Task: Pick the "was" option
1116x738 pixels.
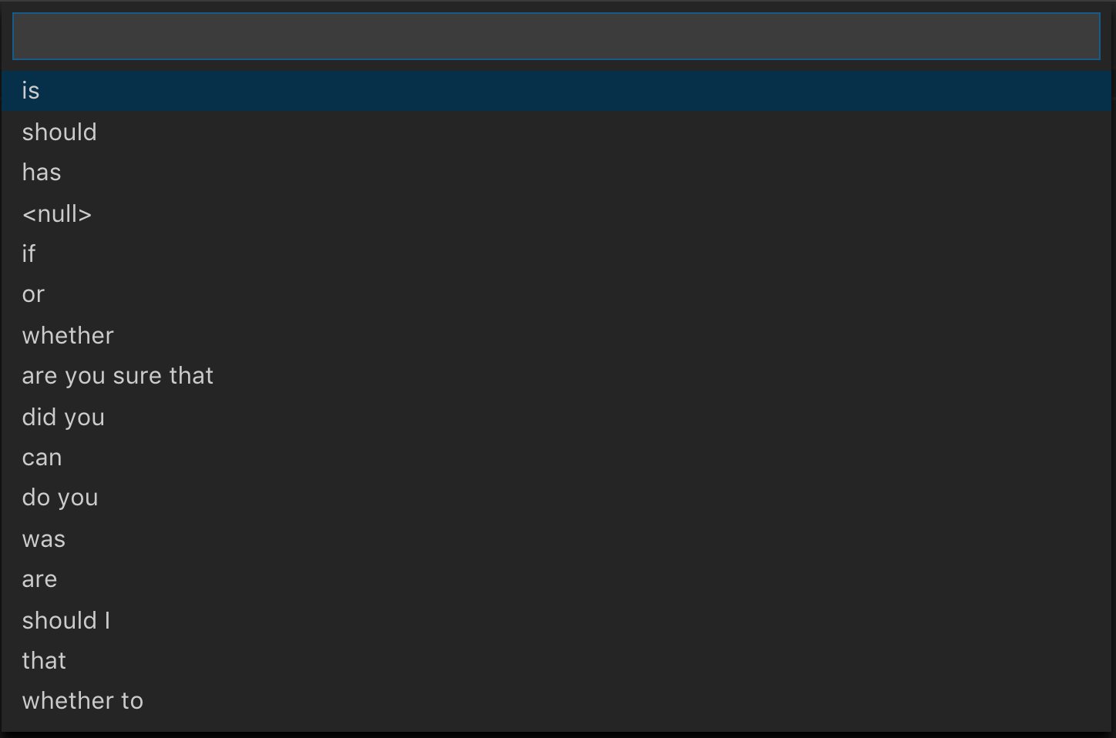Action: (556, 538)
